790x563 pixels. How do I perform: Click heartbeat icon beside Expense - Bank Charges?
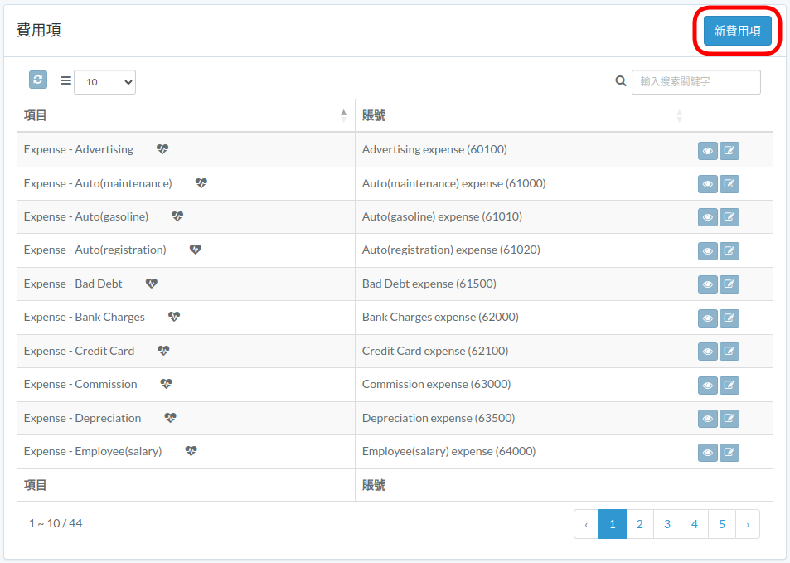click(x=174, y=317)
